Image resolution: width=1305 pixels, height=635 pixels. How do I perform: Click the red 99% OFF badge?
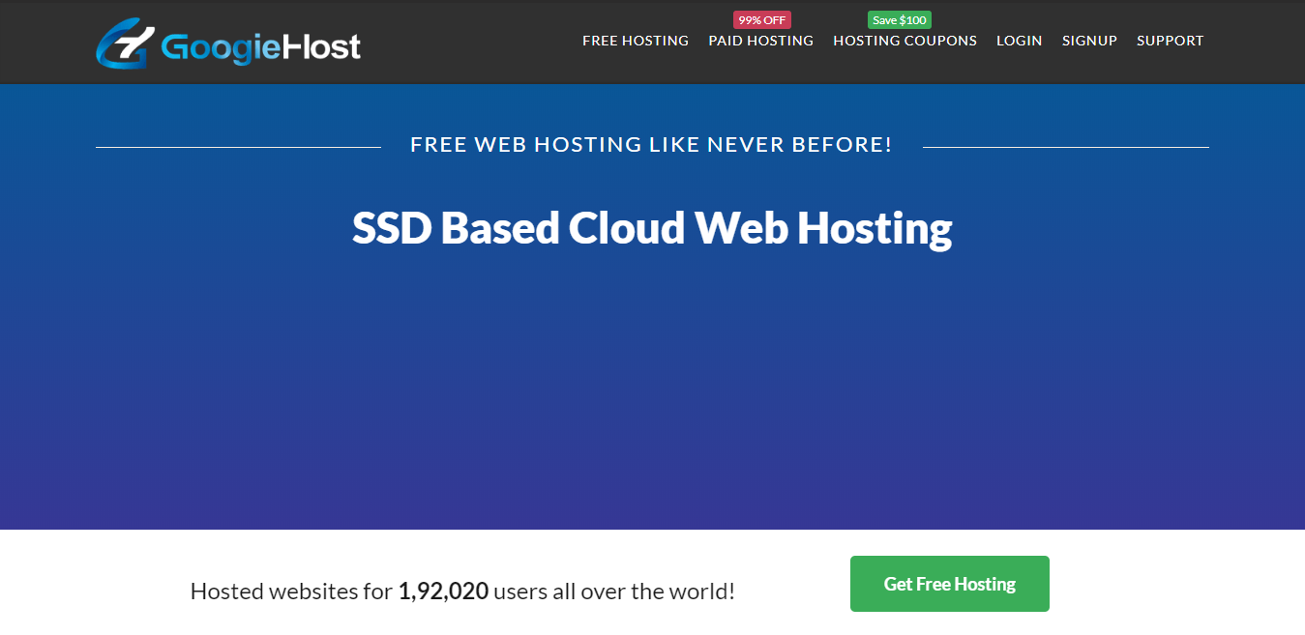click(762, 19)
